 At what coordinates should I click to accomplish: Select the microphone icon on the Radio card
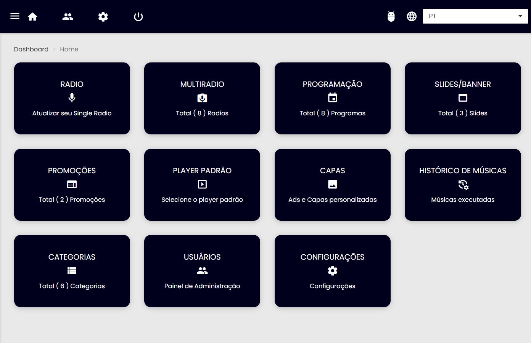(72, 98)
